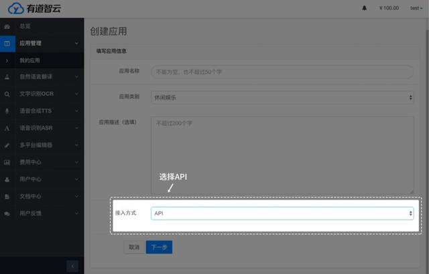Screen dimensions: 429x274
Task: Open the 接入方式 API dropdown
Action: (282, 213)
